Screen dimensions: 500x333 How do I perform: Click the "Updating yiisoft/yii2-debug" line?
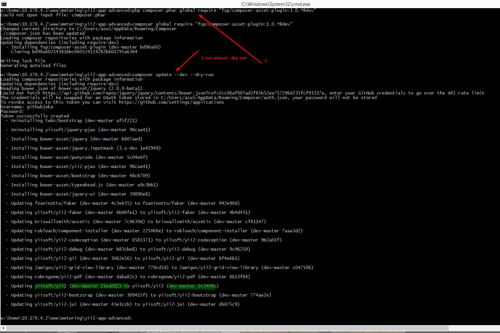coord(131,249)
